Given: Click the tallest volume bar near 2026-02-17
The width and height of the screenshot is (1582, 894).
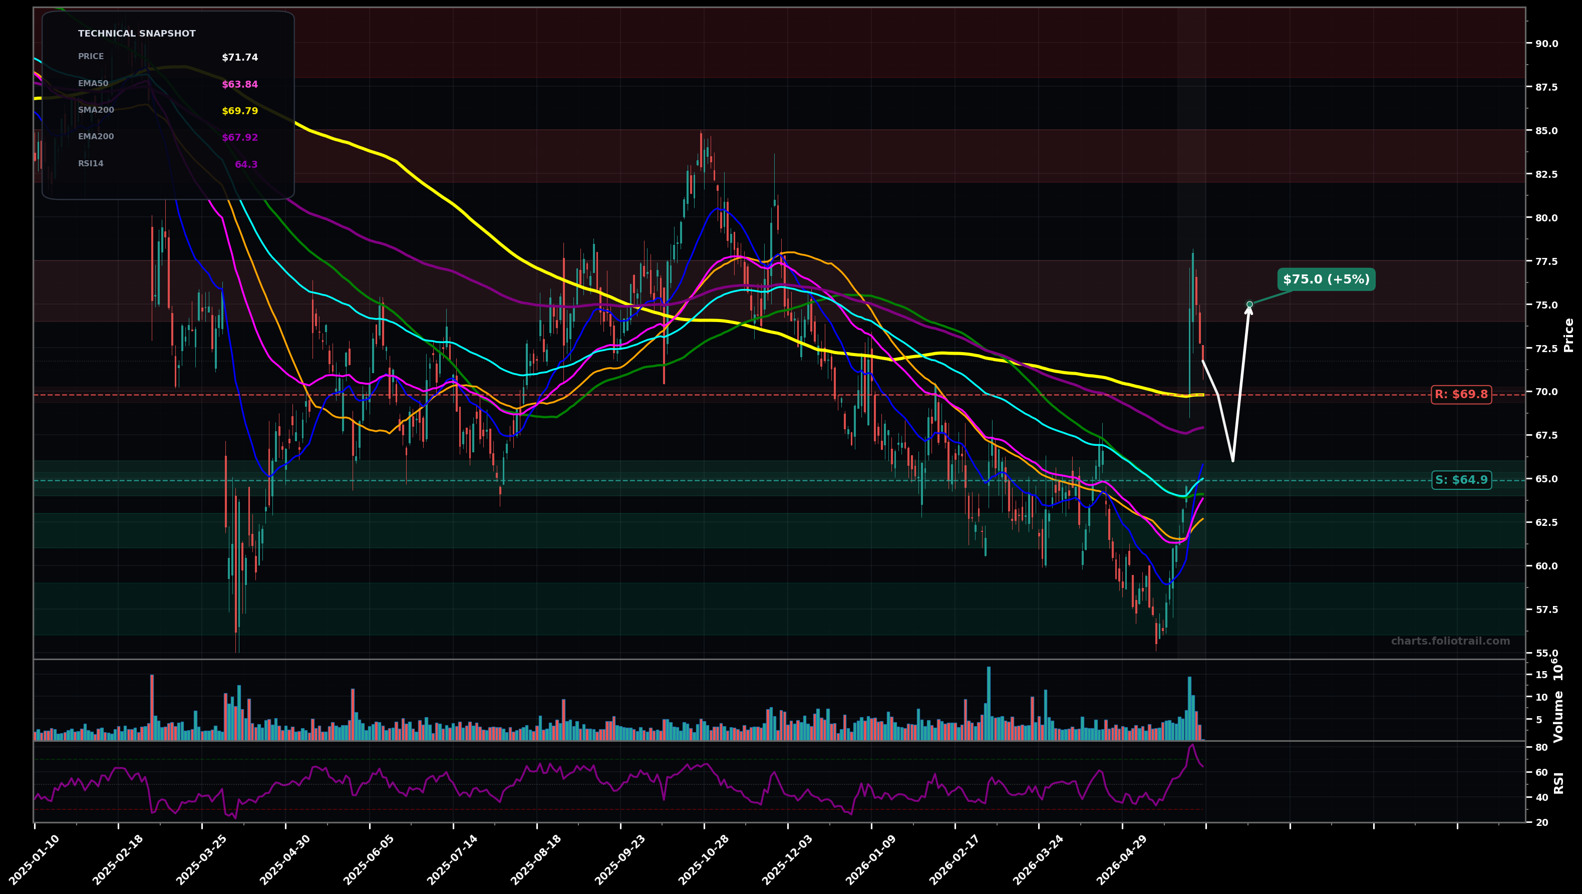Looking at the screenshot, I should pos(989,704).
